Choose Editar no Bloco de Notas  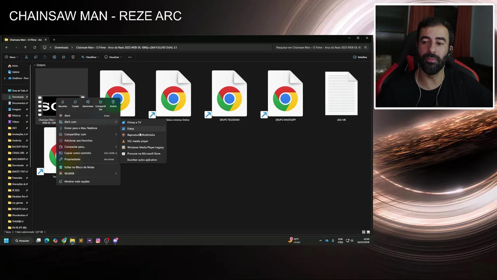[88, 167]
